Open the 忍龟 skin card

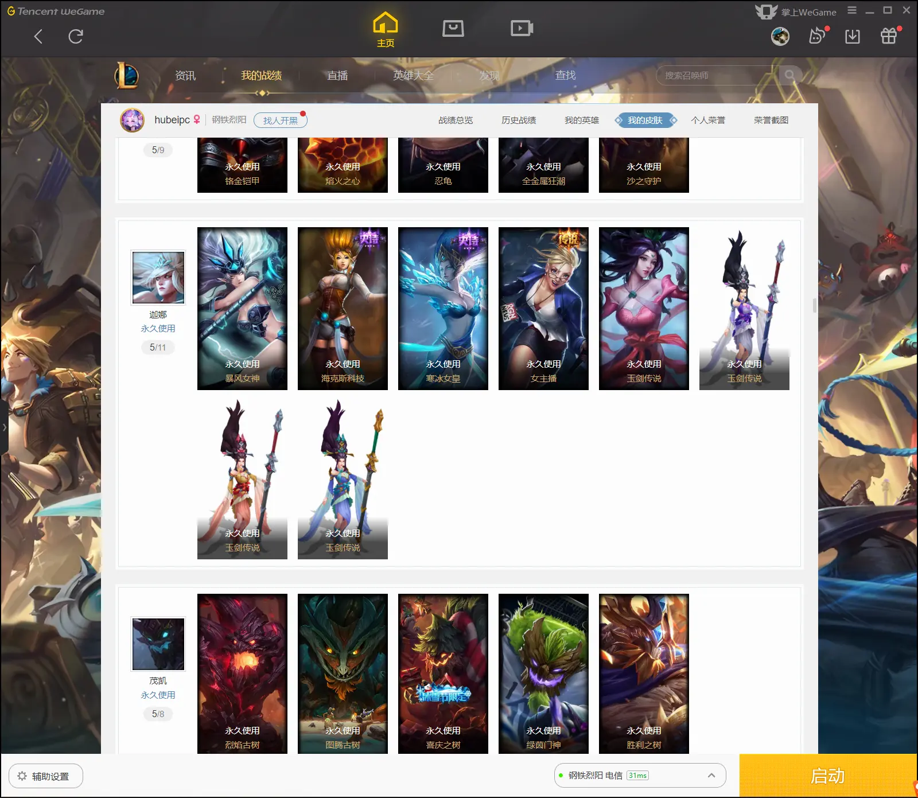443,165
